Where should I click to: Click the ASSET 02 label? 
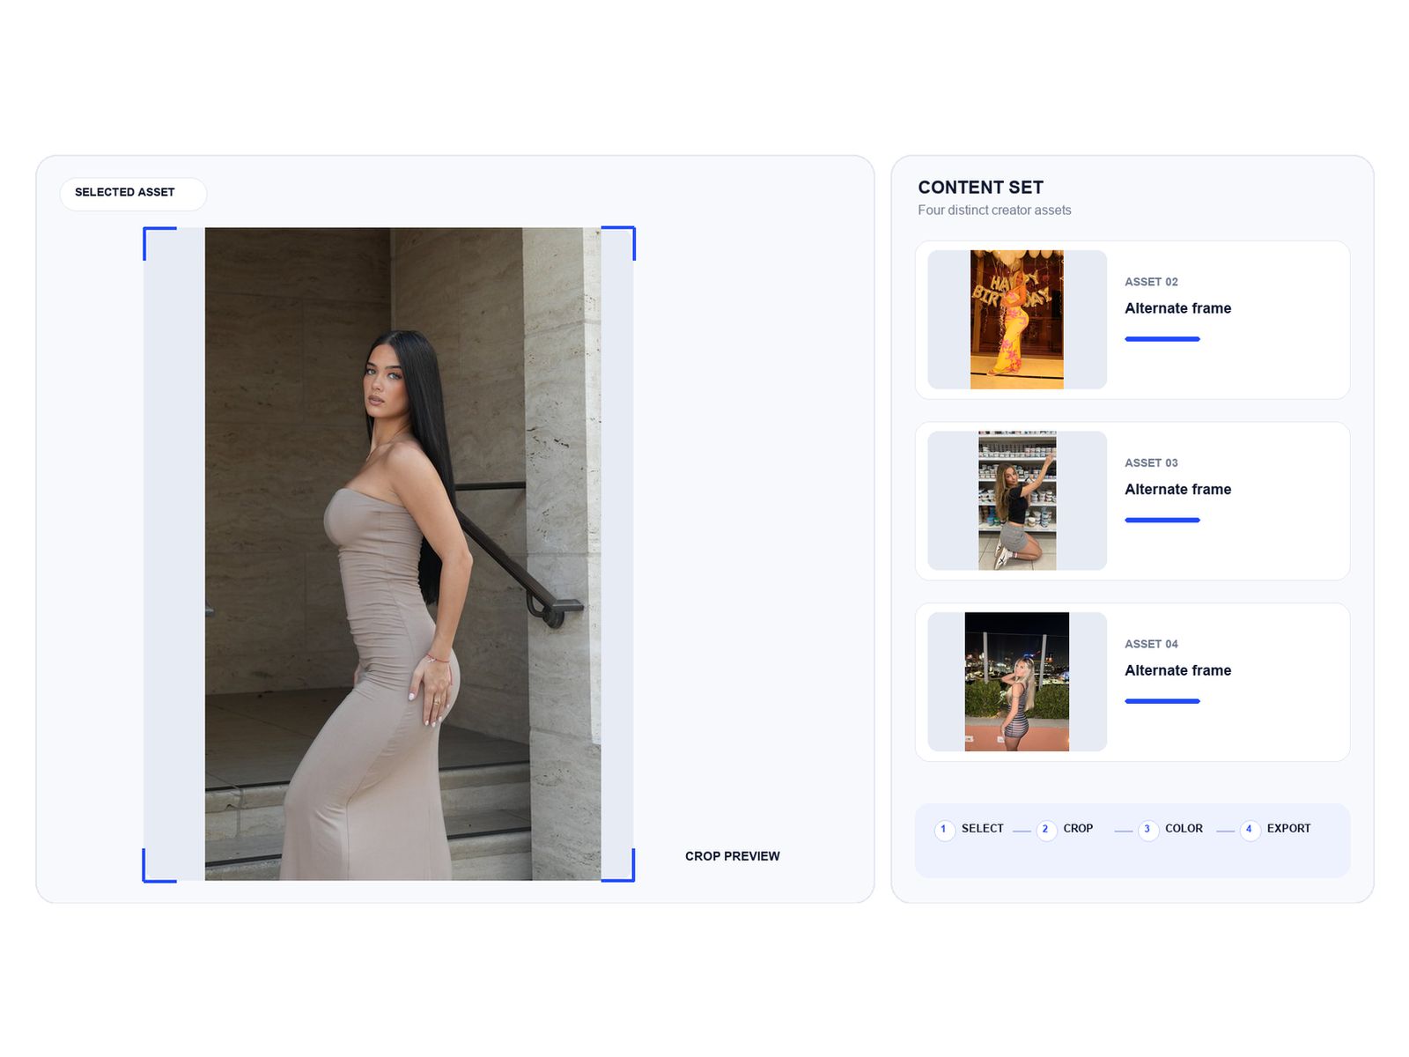coord(1151,282)
